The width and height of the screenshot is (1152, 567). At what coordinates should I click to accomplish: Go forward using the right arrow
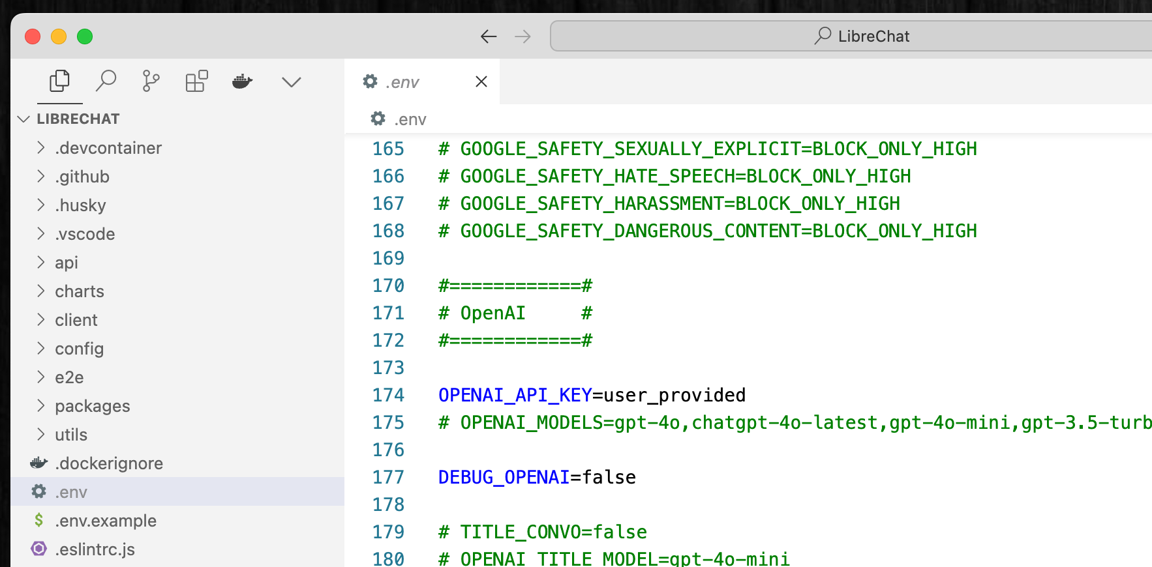(x=523, y=36)
